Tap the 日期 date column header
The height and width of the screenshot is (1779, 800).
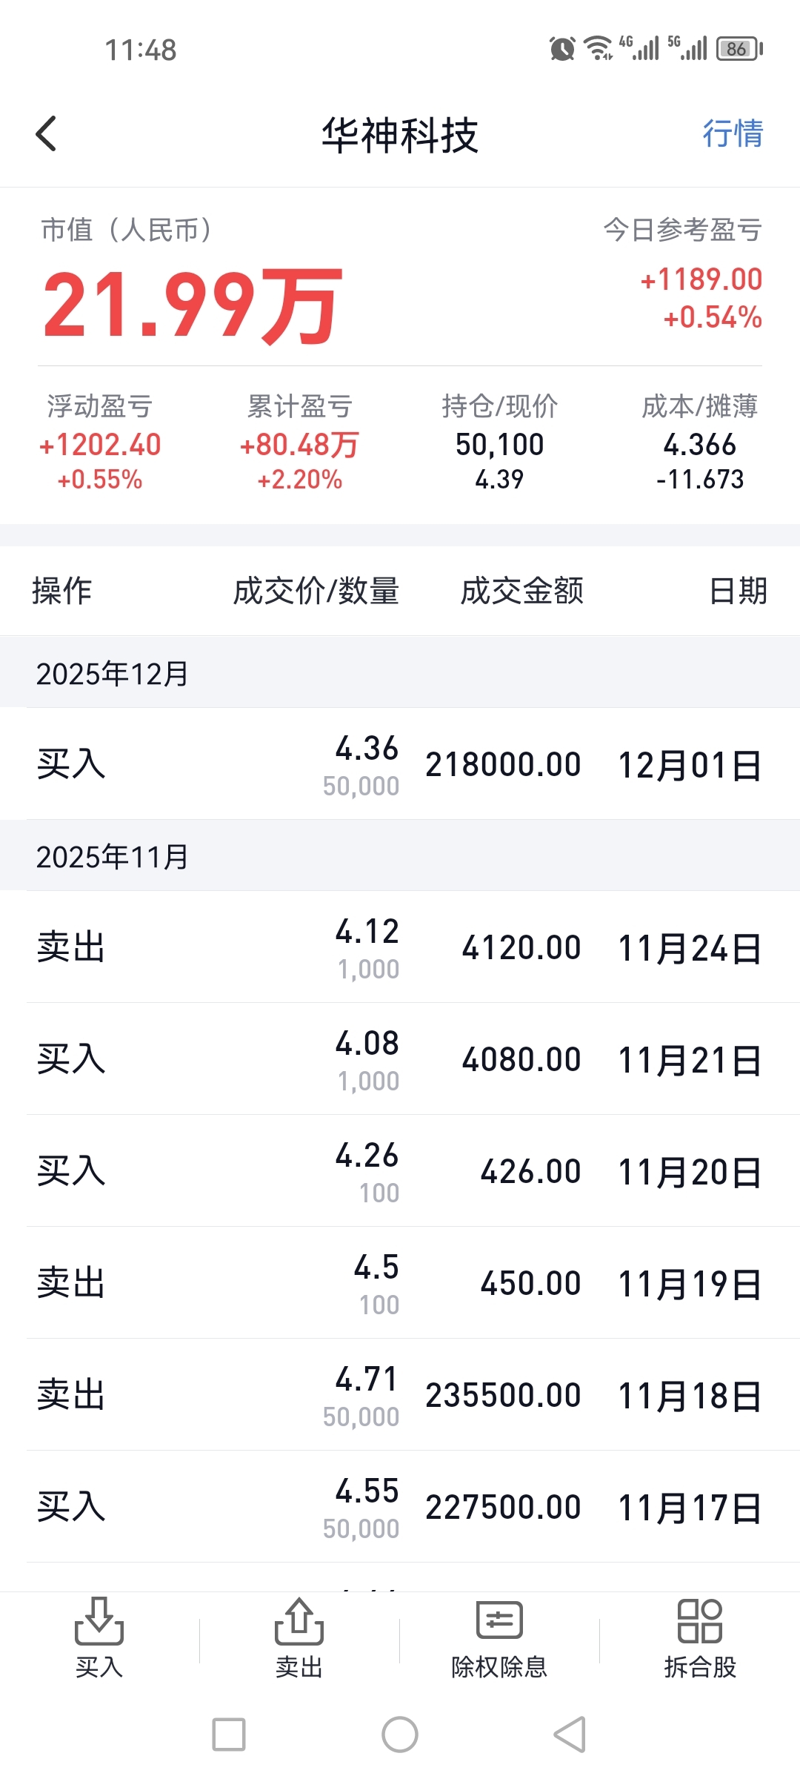click(738, 592)
